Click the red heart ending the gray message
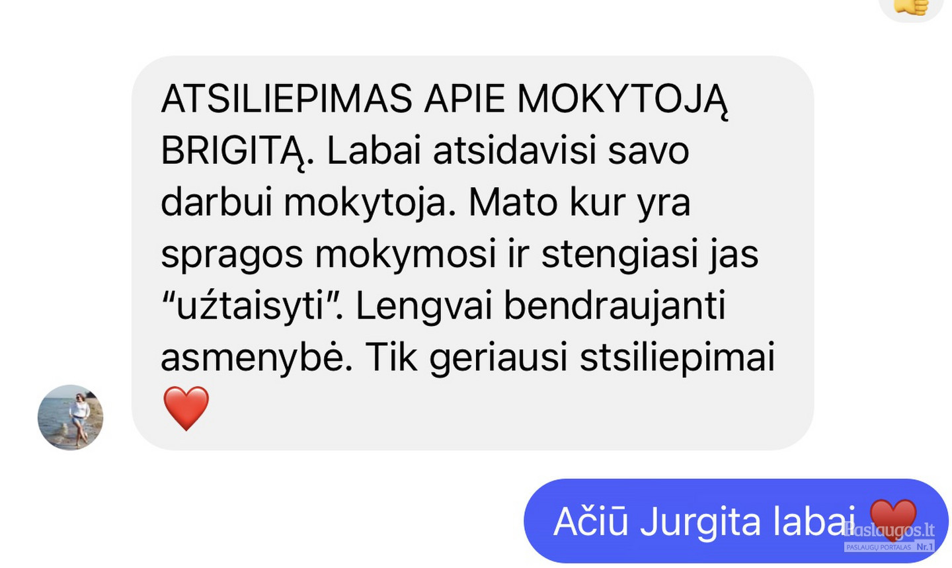The height and width of the screenshot is (568, 952). pyautogui.click(x=186, y=409)
